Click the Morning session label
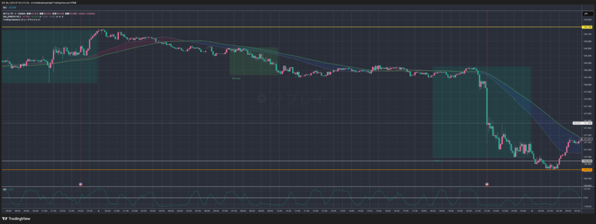Viewport: 596px width, 224px height. (x=236, y=78)
